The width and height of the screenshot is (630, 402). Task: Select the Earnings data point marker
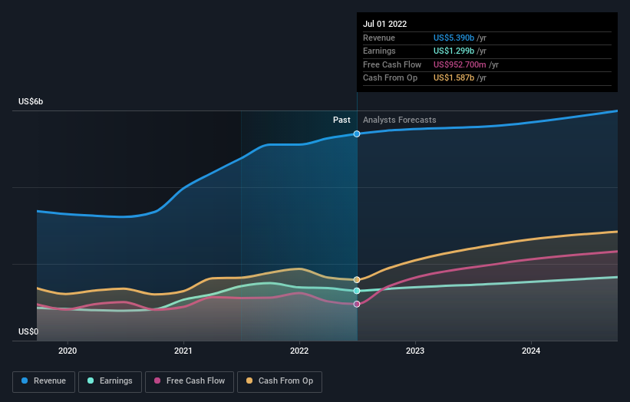[357, 291]
